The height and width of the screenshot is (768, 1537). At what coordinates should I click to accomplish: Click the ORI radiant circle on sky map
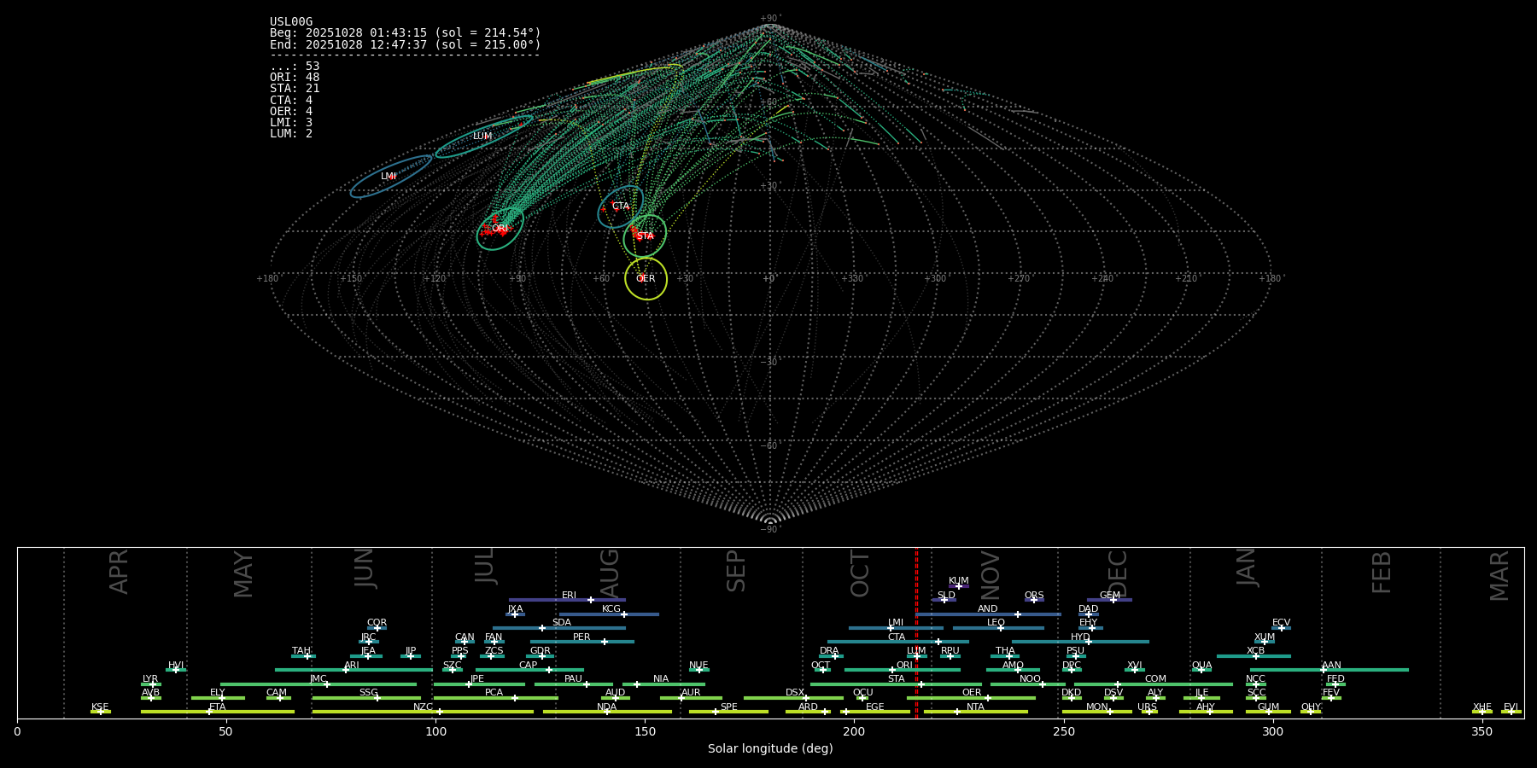click(500, 229)
